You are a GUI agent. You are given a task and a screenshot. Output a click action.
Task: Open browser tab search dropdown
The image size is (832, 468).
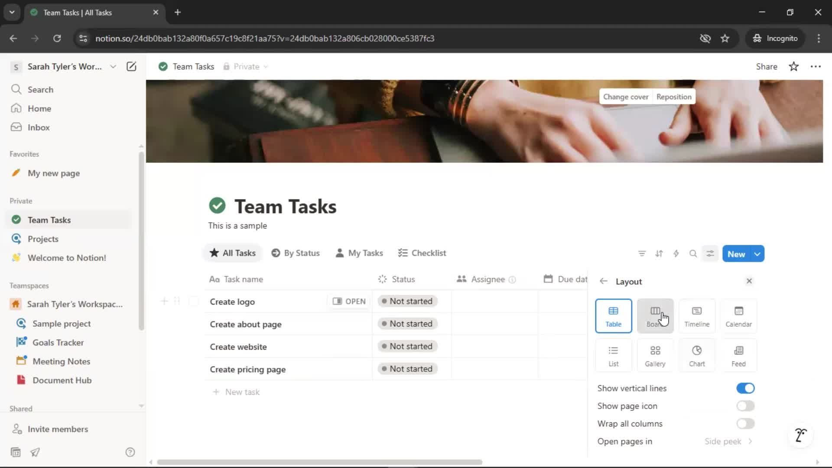pos(12,12)
